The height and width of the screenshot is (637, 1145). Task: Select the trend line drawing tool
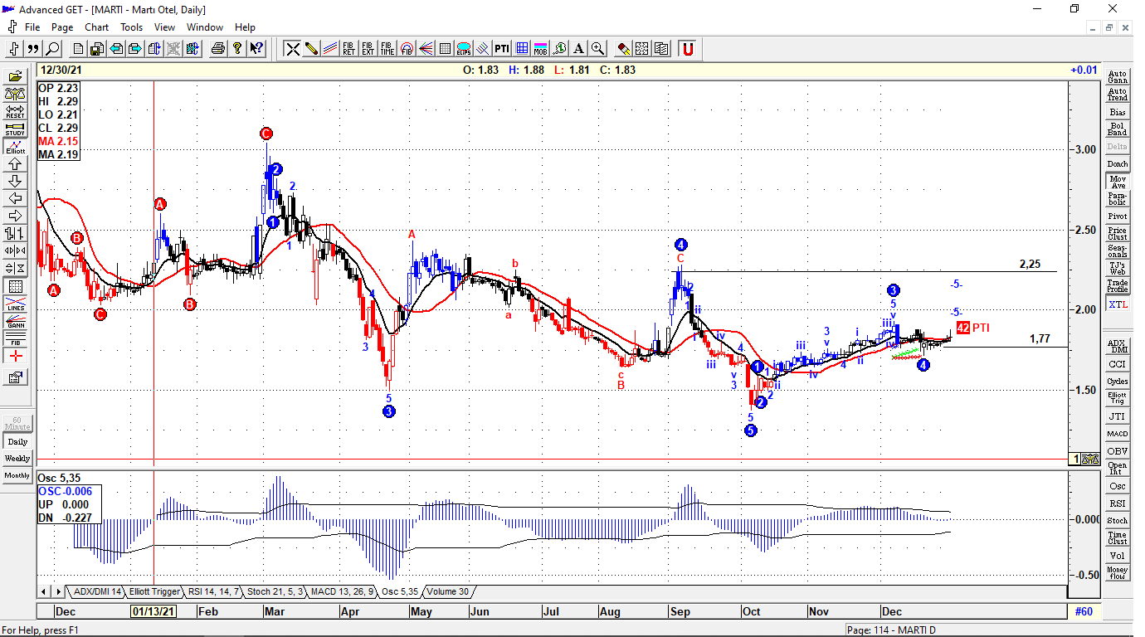[x=293, y=48]
